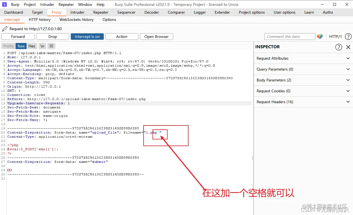Open the Comparer tab
Screen dimensions: 353x215
[176, 12]
